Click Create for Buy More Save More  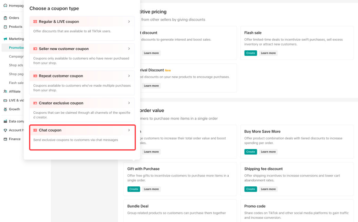[x=250, y=152]
